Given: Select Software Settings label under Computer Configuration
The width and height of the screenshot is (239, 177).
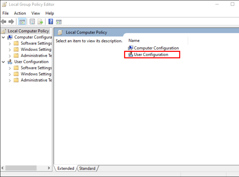Looking at the screenshot, I should tap(36, 43).
